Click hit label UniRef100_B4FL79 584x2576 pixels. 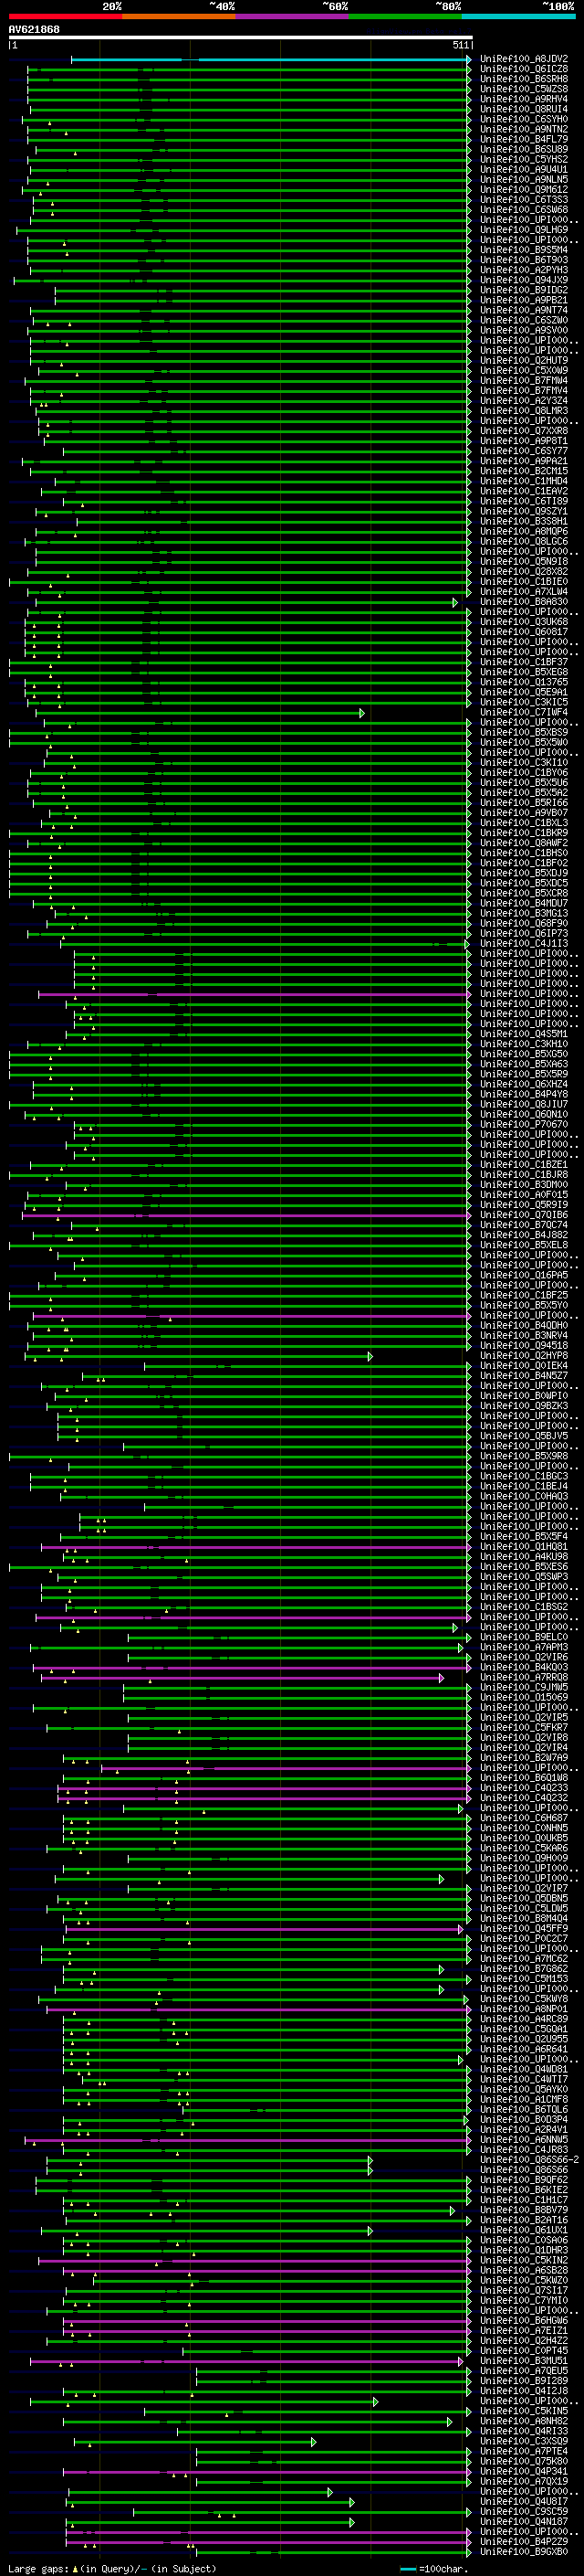pyautogui.click(x=523, y=139)
